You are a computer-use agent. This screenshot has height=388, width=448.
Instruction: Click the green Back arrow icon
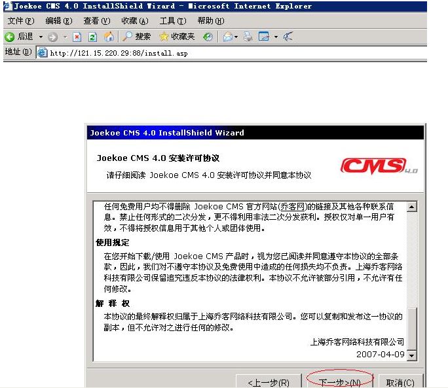click(9, 37)
